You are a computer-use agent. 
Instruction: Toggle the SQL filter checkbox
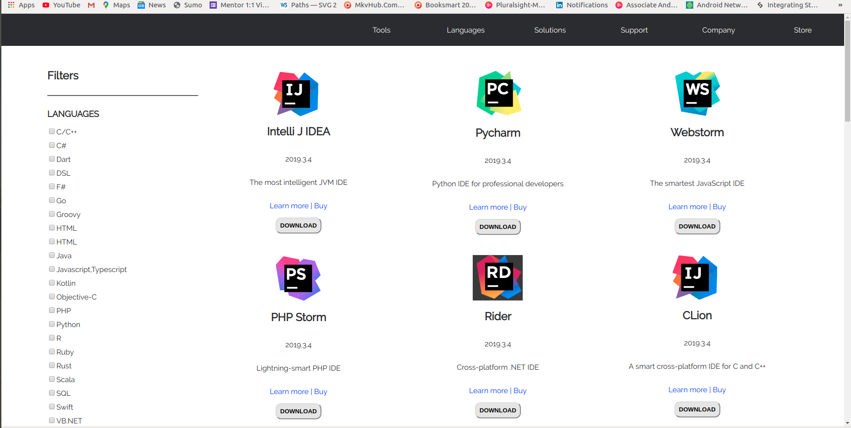click(x=52, y=393)
